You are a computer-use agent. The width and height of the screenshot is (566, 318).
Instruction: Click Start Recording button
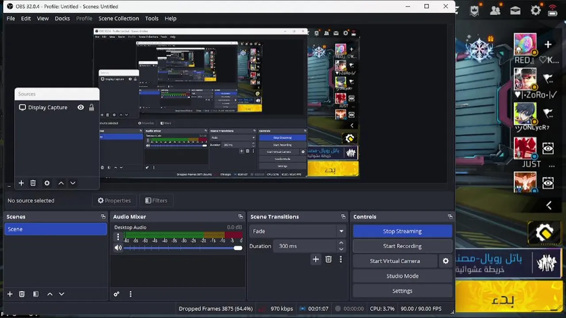click(x=402, y=246)
